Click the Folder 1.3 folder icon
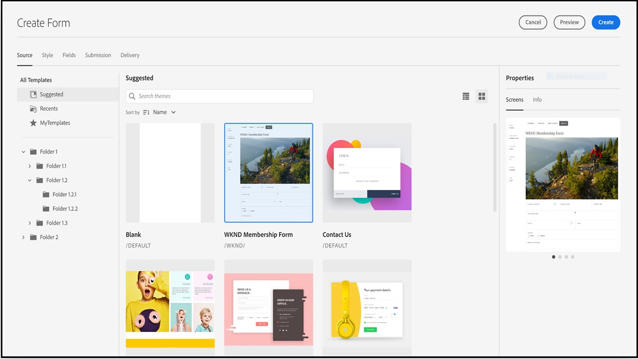The image size is (638, 359). [40, 223]
